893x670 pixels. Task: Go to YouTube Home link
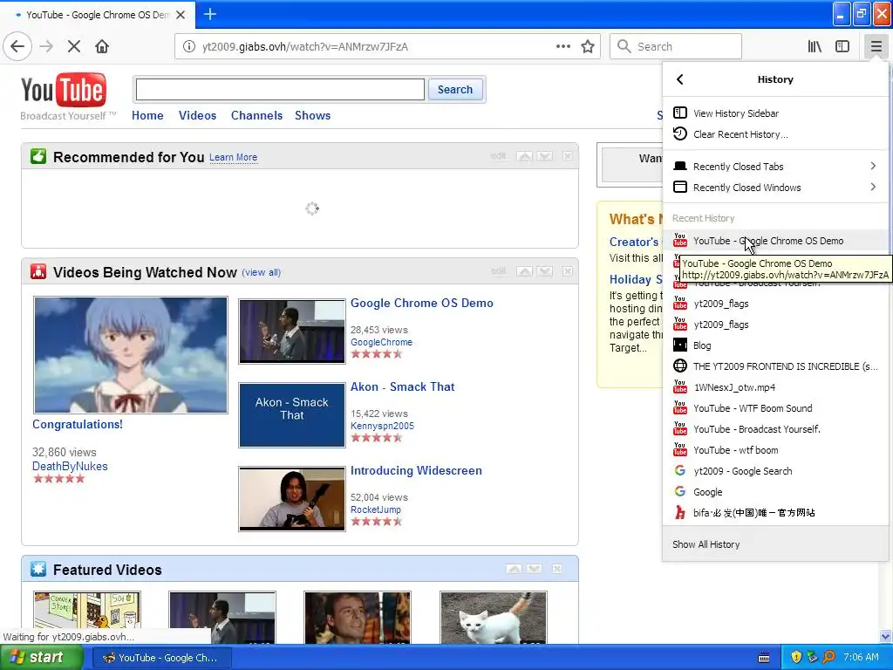coord(147,116)
